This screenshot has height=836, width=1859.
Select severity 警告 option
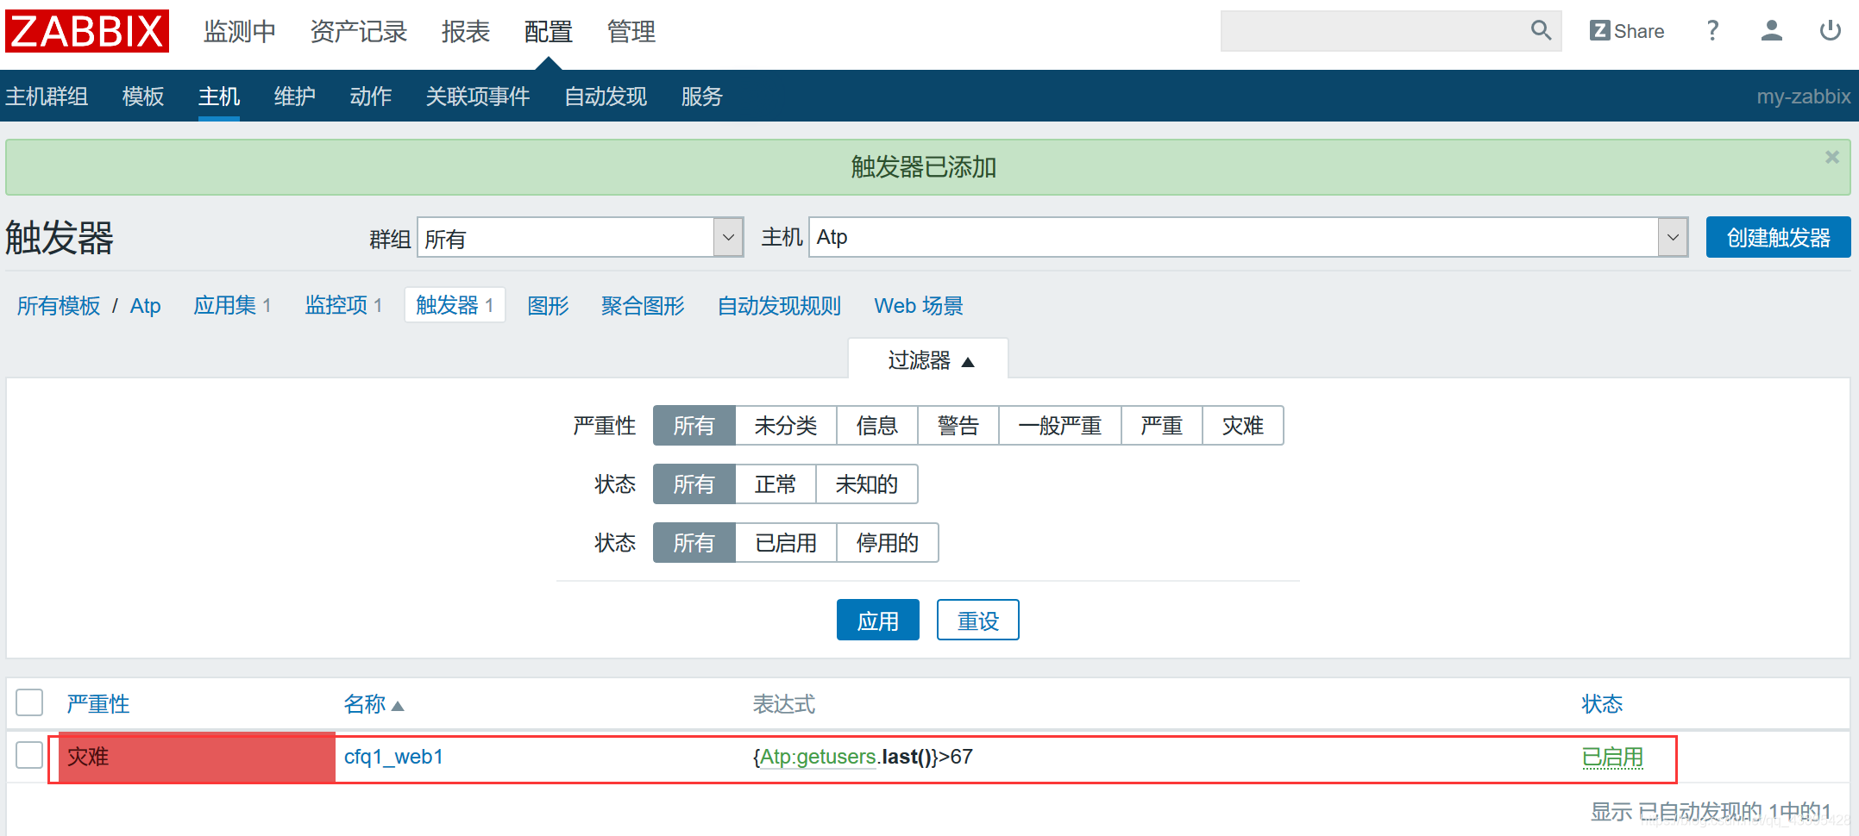pos(958,426)
